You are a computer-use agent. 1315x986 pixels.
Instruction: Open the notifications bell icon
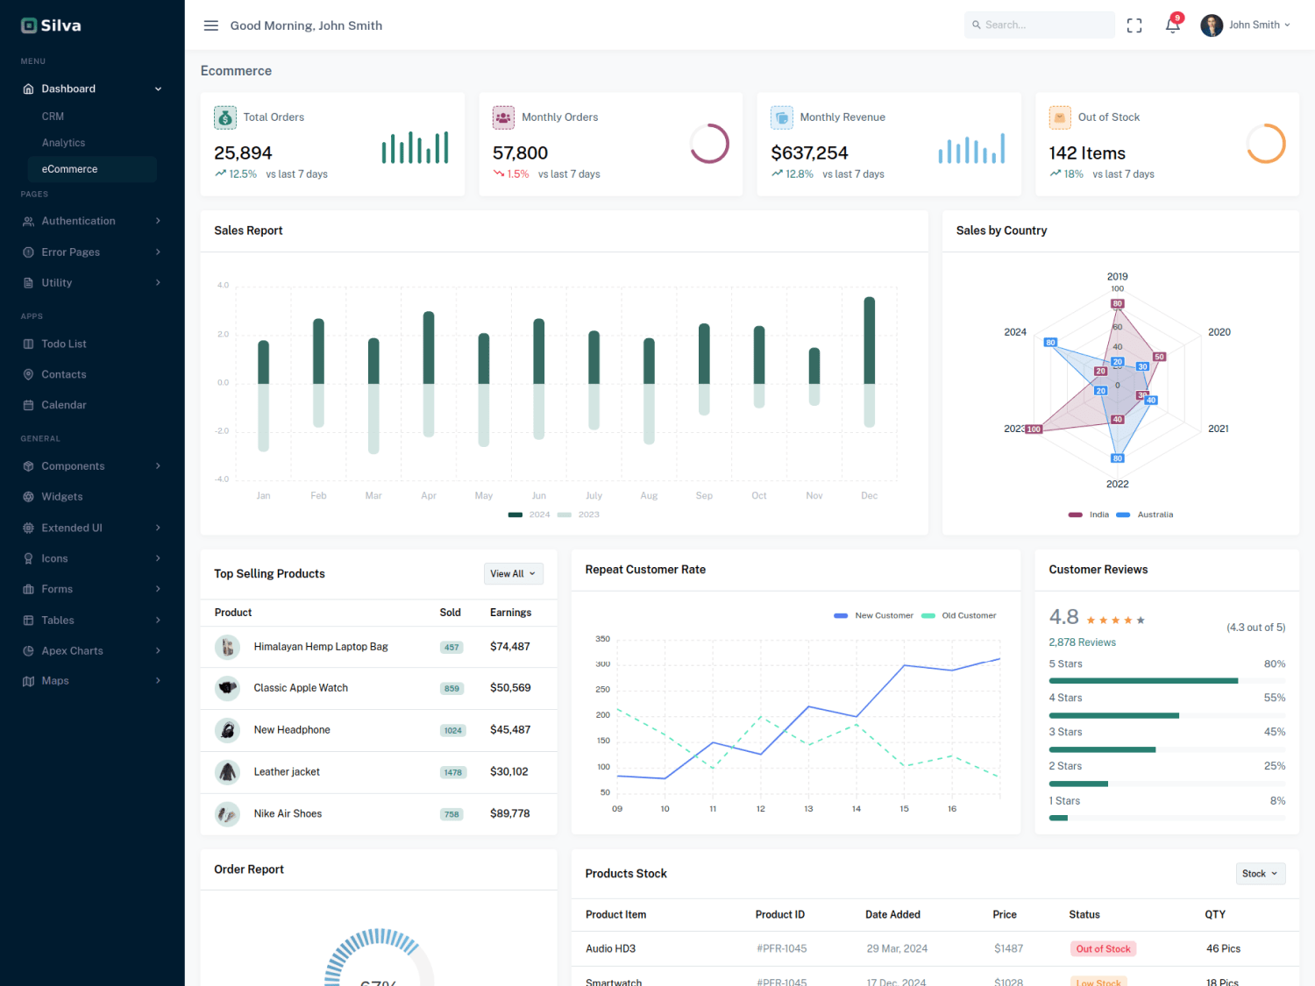[x=1172, y=25]
